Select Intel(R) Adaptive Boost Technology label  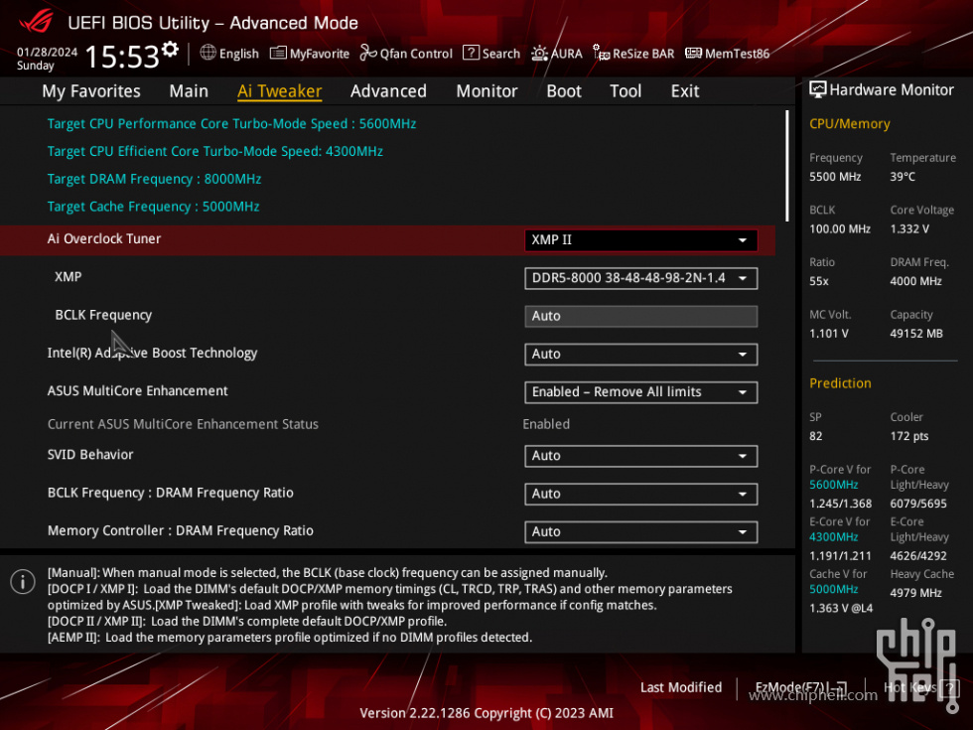[x=152, y=353]
